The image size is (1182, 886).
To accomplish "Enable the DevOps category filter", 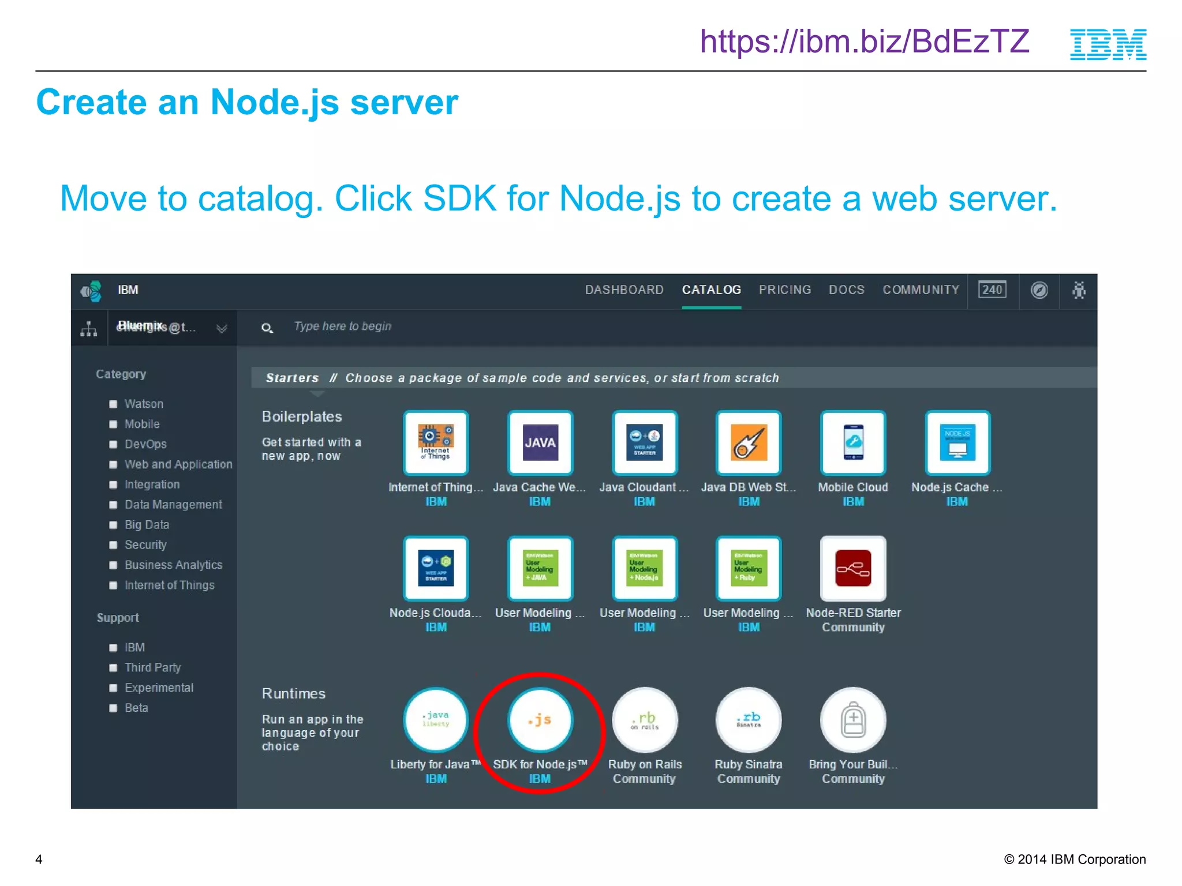I will (x=113, y=445).
